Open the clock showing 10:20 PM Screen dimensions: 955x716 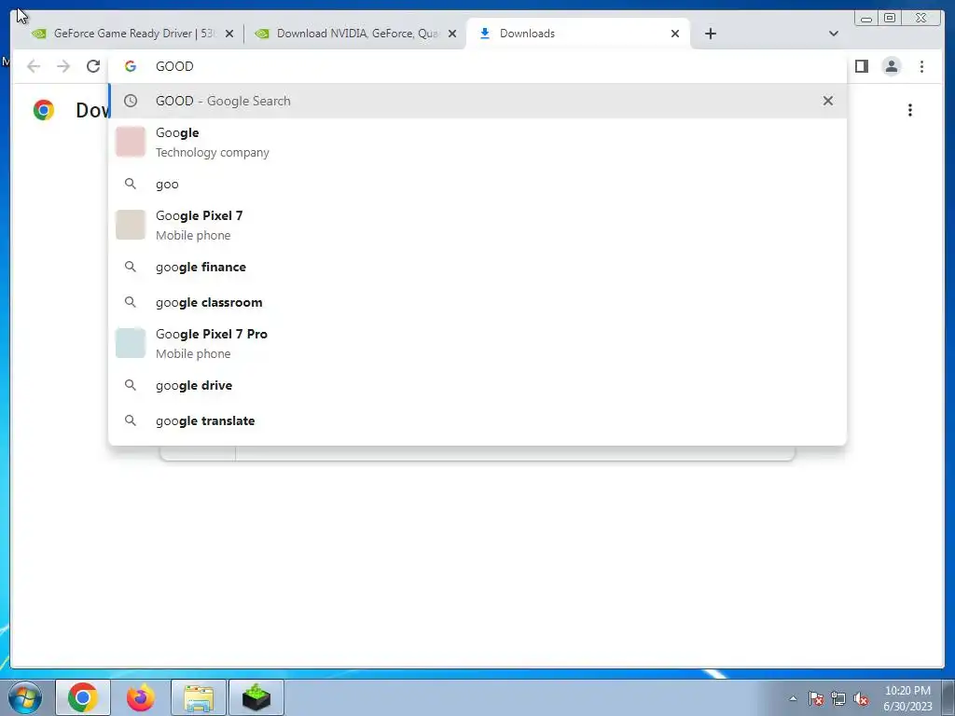click(x=907, y=698)
